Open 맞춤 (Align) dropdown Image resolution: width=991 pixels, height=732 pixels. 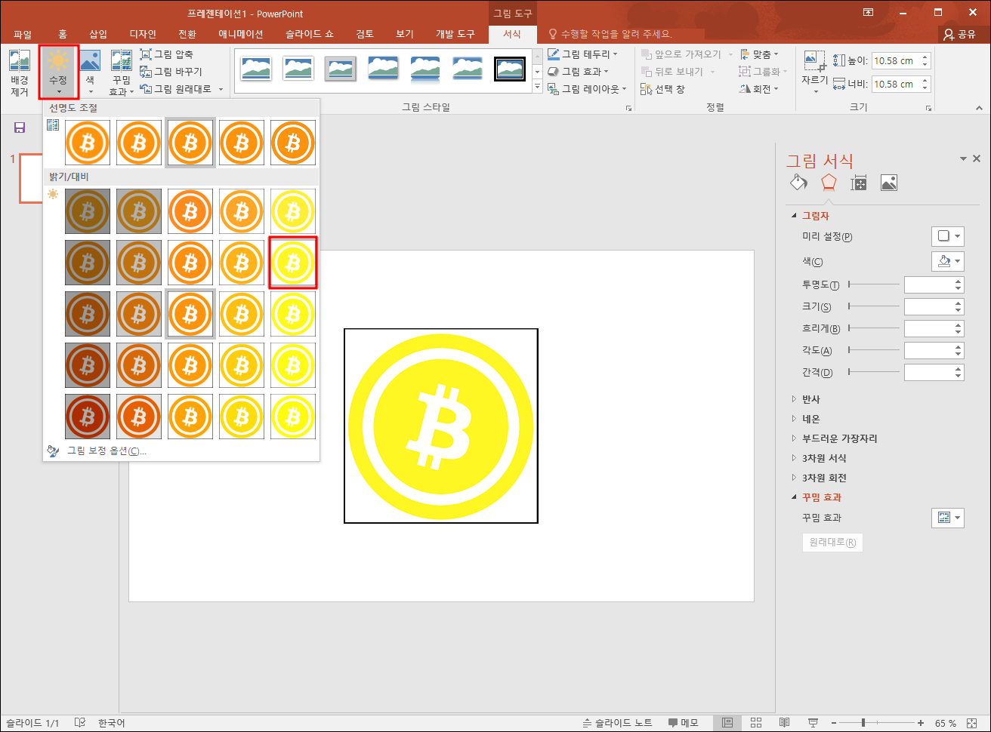point(759,54)
